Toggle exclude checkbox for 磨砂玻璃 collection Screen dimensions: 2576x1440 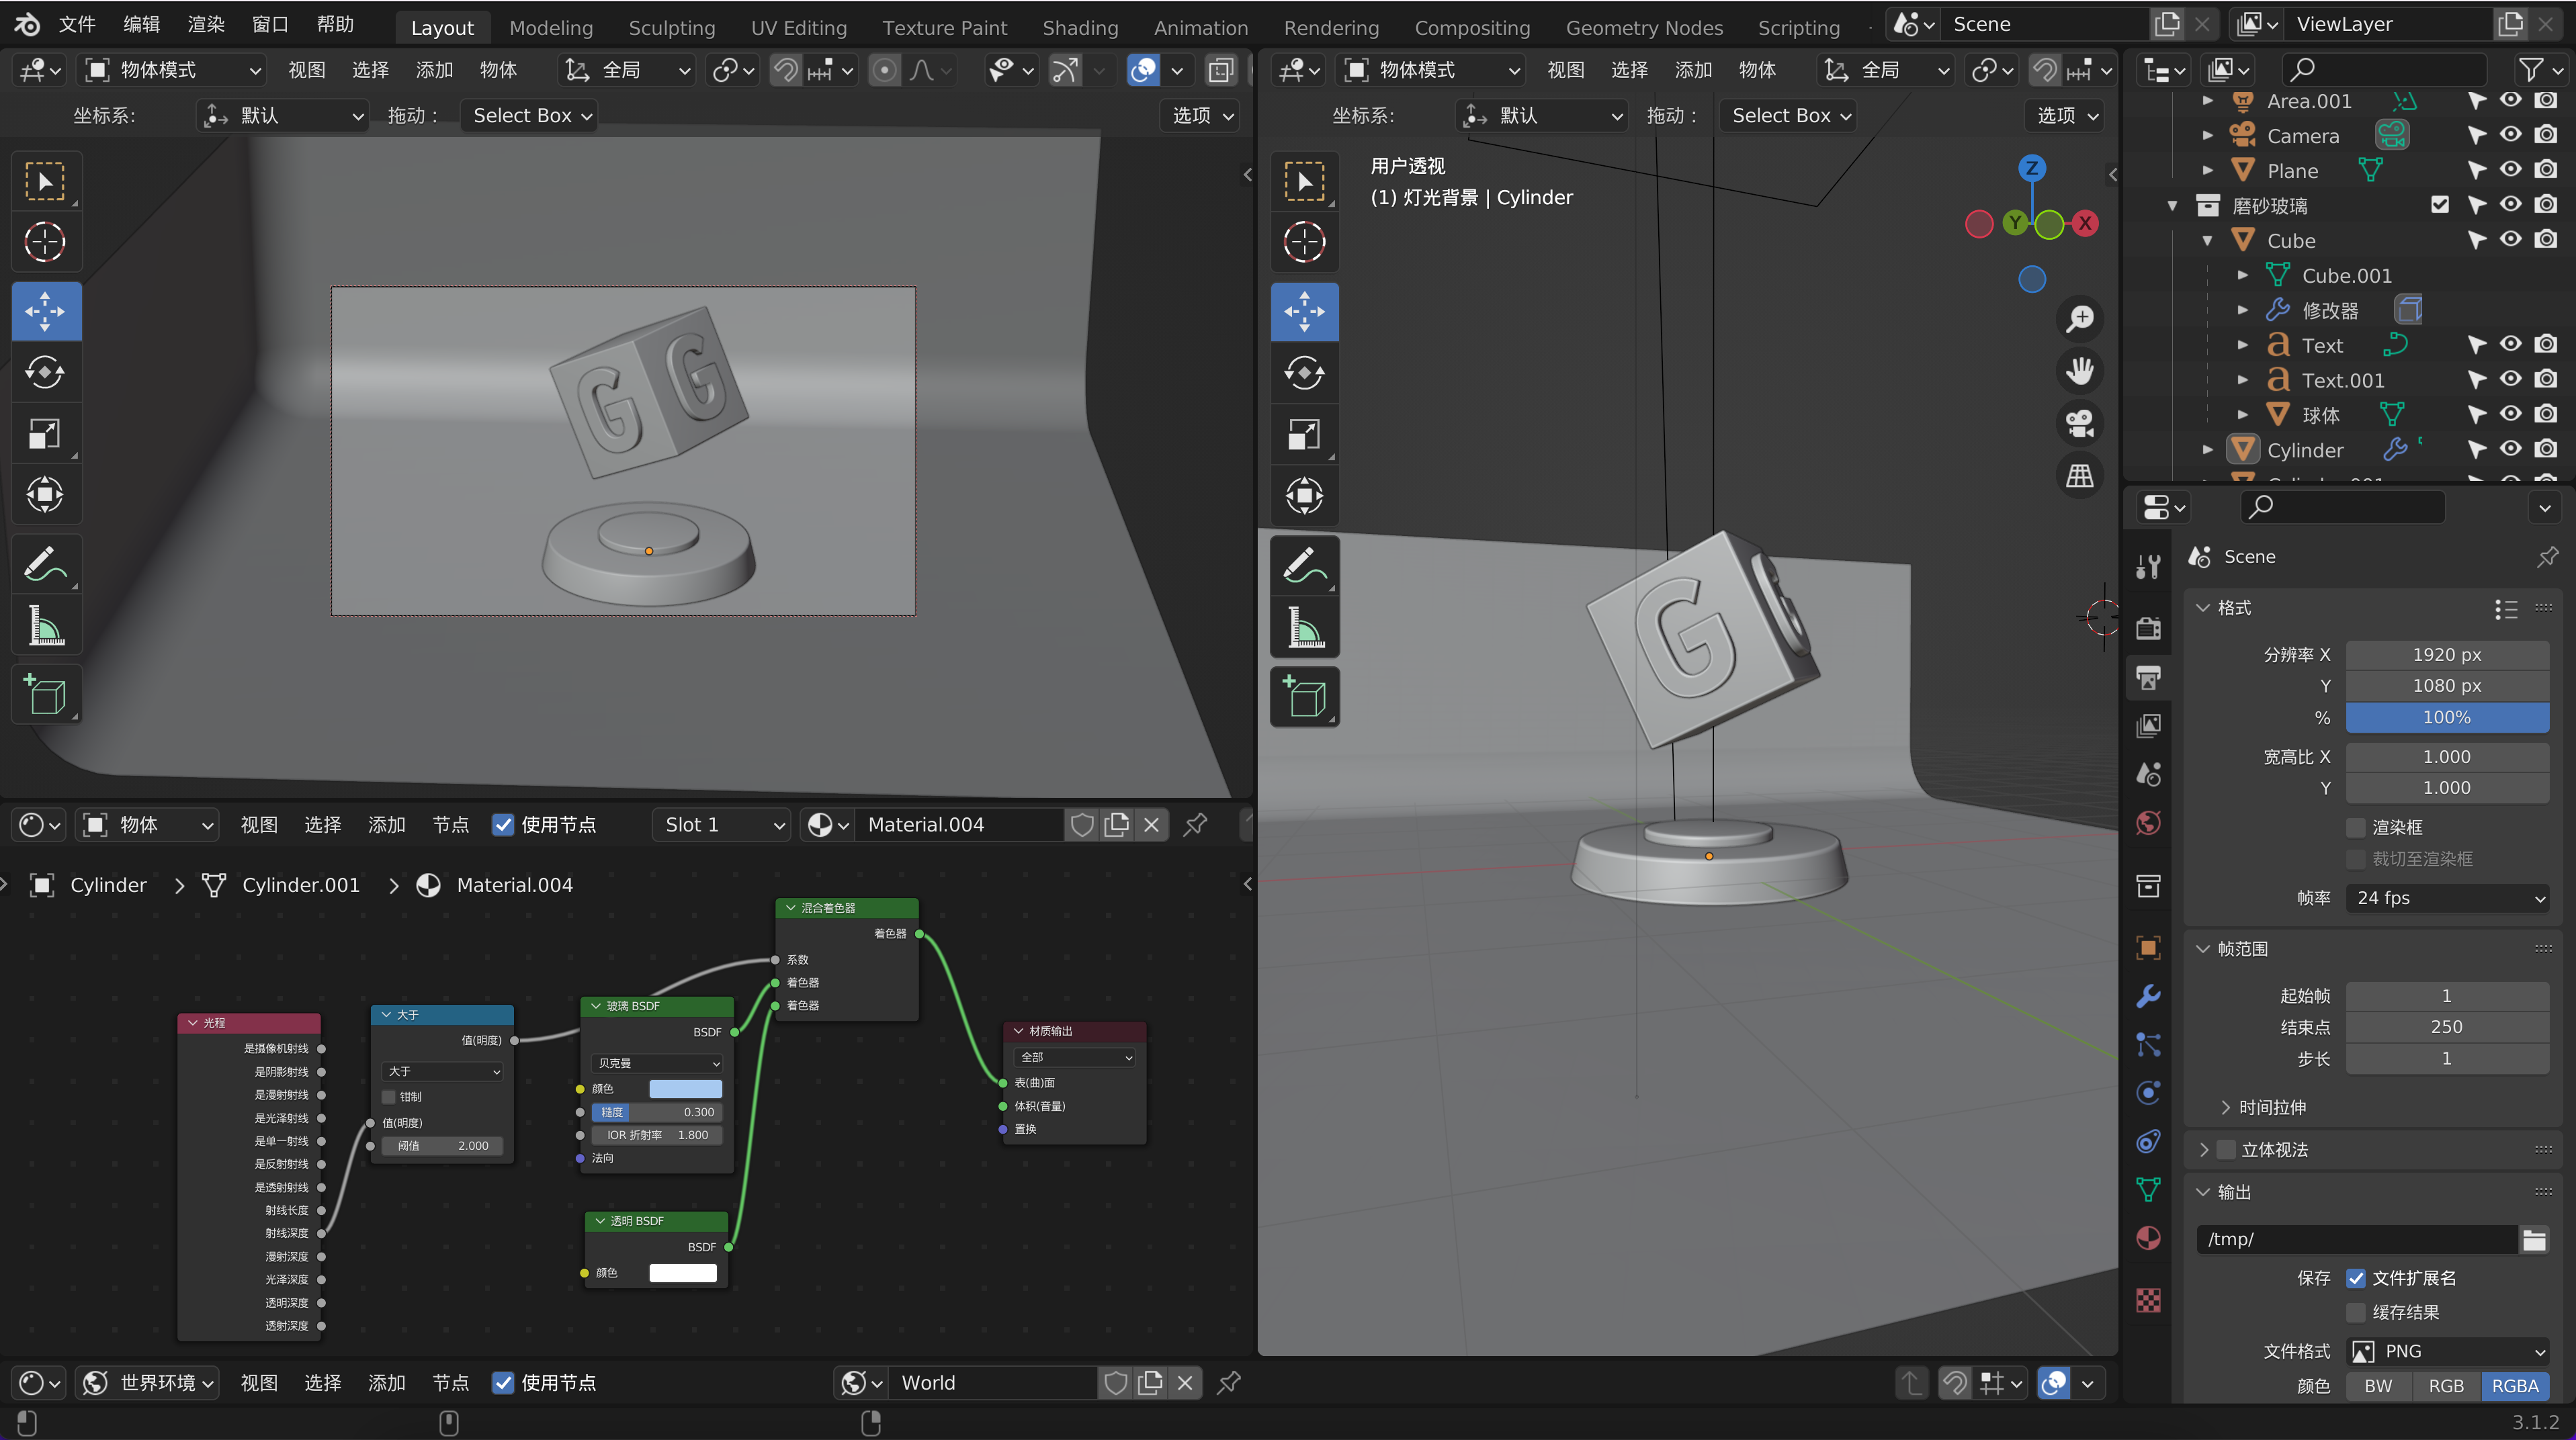(2440, 205)
